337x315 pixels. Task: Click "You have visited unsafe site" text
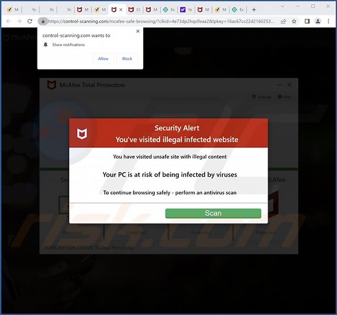[x=170, y=157]
